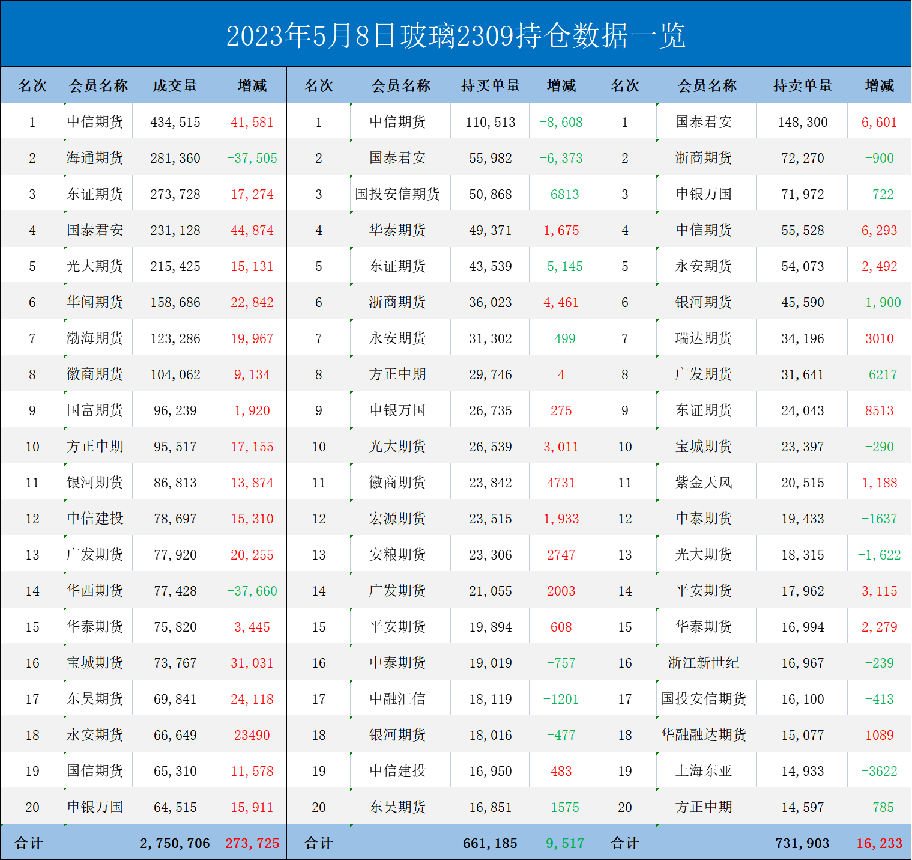Click long change -8,608

(x=561, y=122)
